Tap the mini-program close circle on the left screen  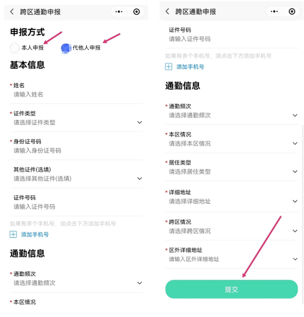tap(137, 12)
